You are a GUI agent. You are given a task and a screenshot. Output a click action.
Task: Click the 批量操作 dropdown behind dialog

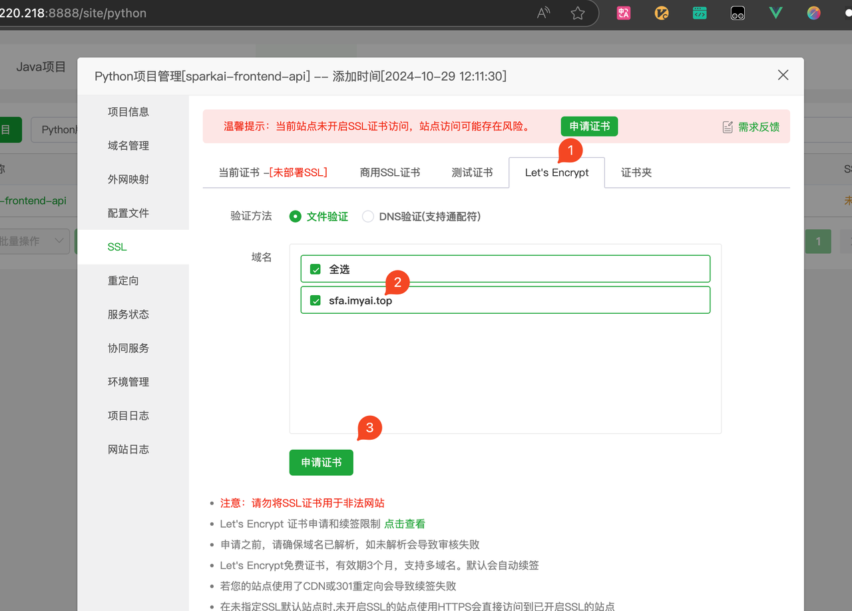pyautogui.click(x=33, y=241)
